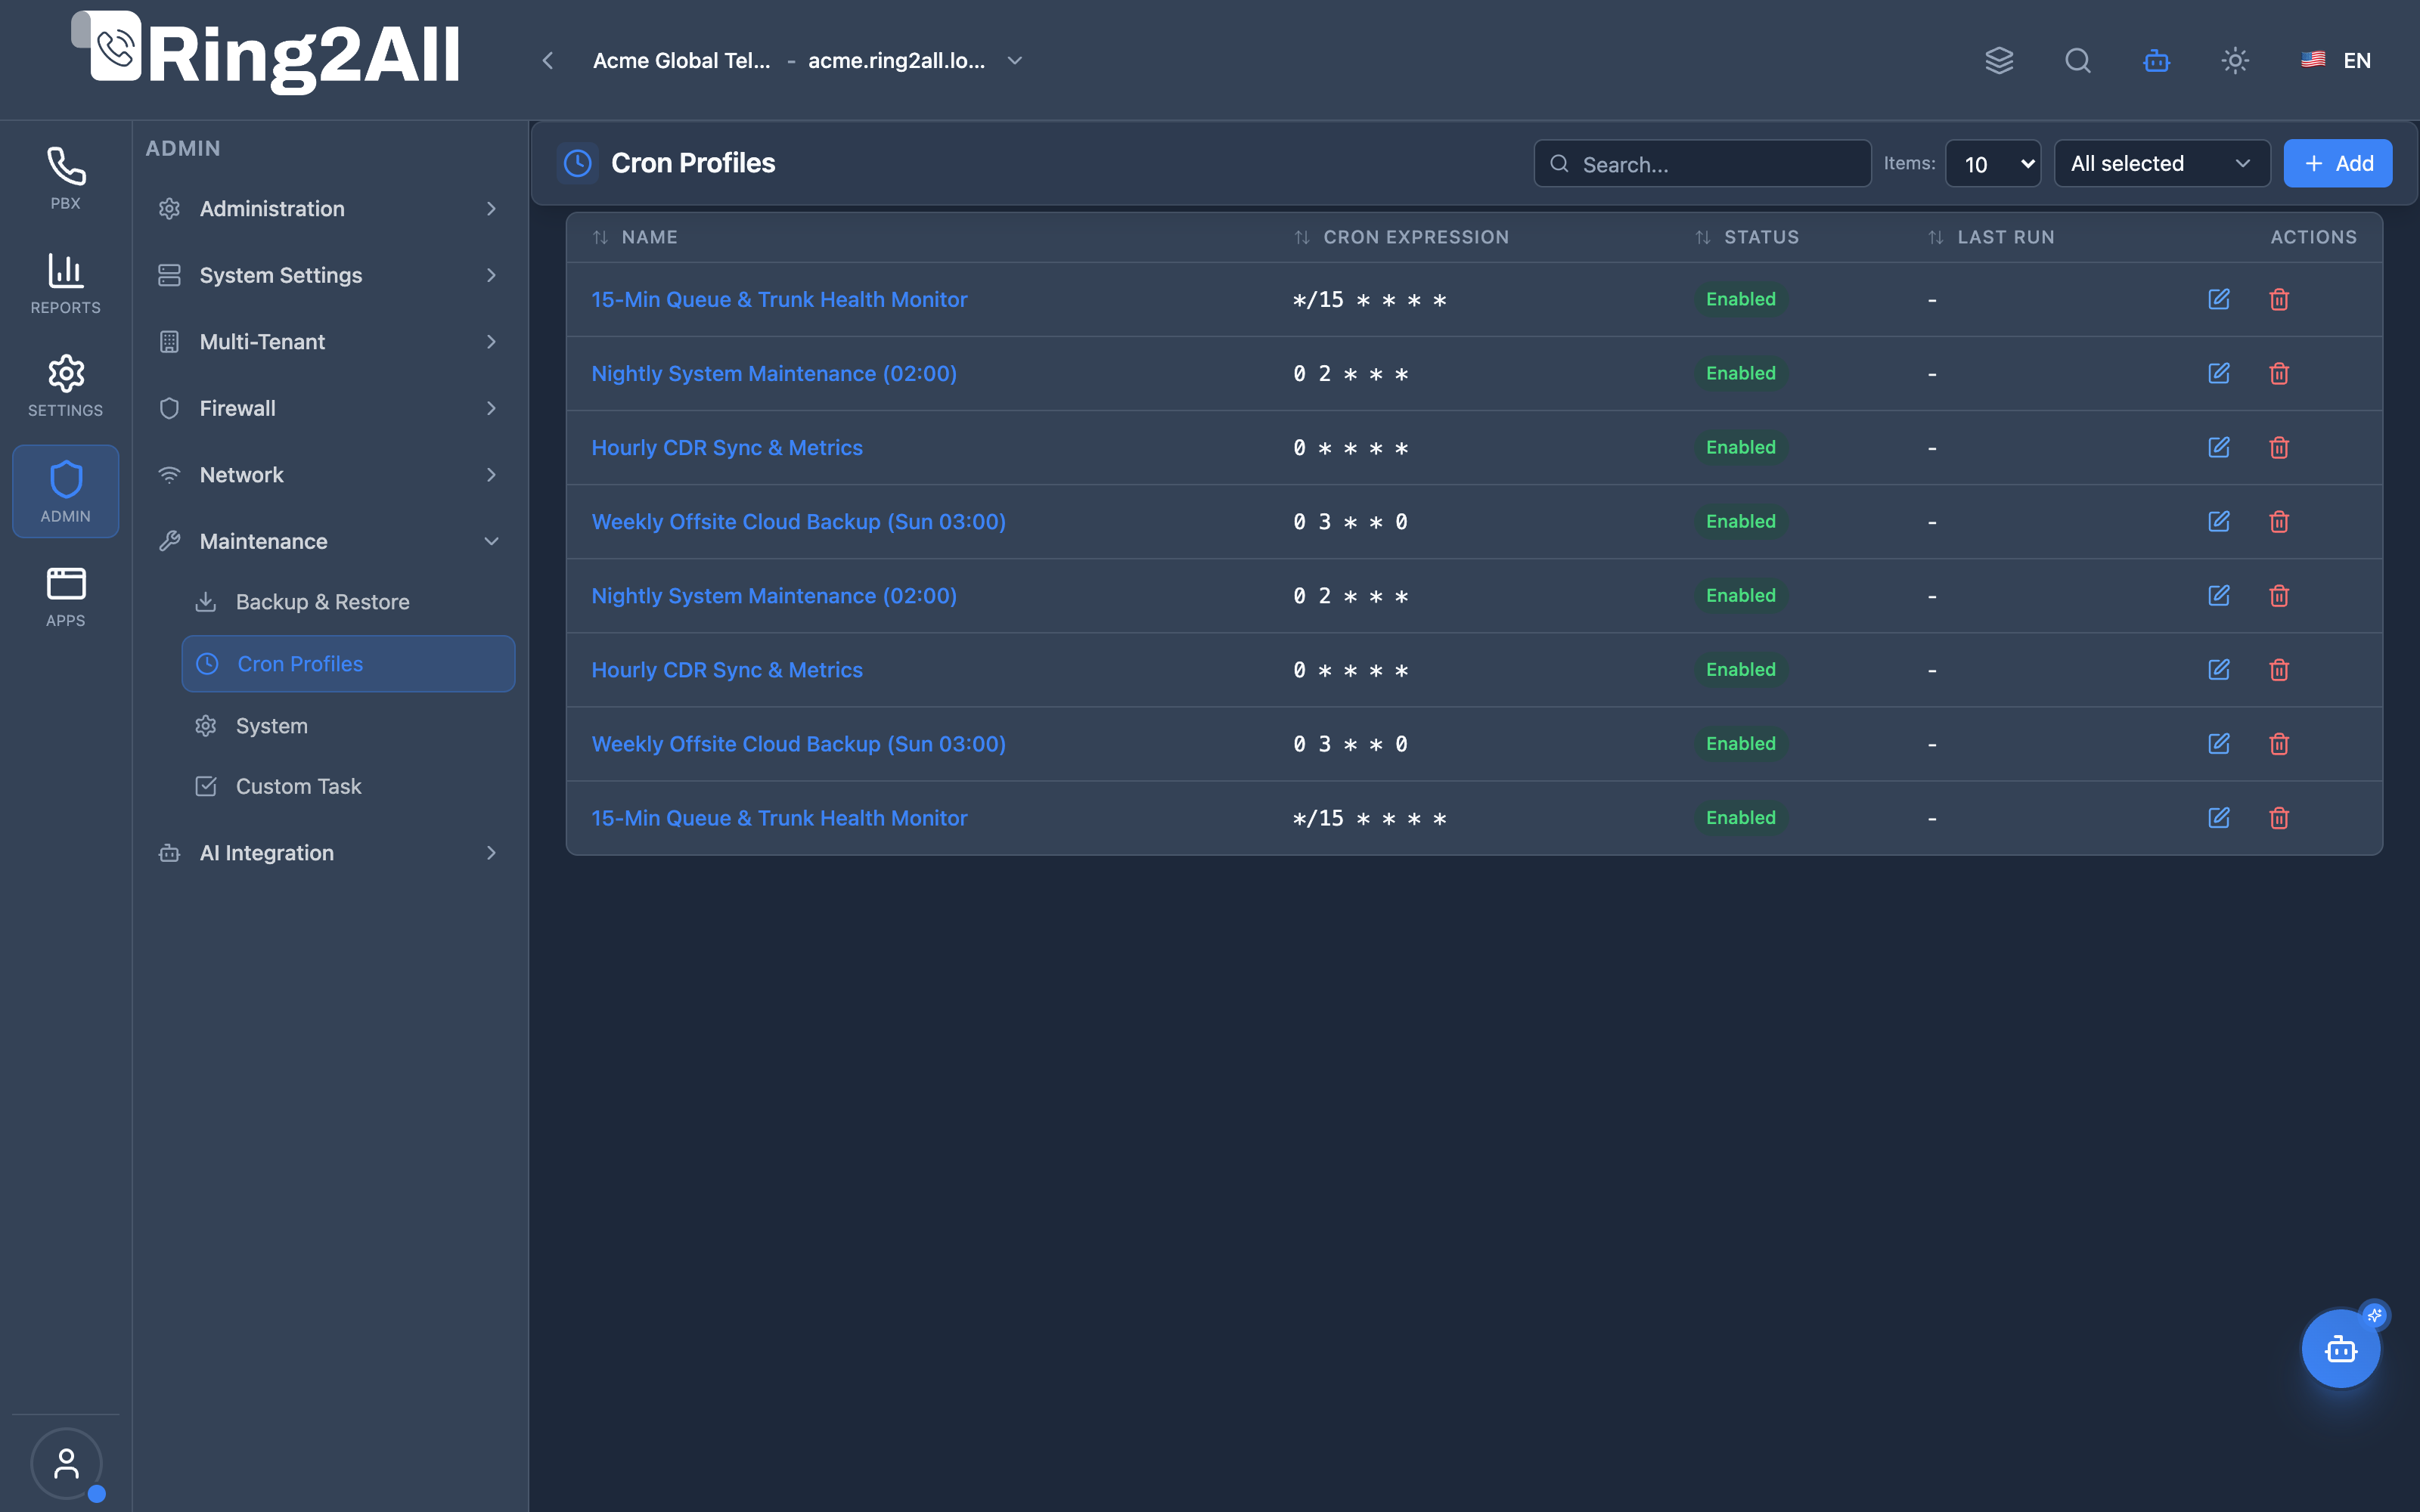Click the Search input field
The height and width of the screenshot is (1512, 2420).
point(1702,163)
